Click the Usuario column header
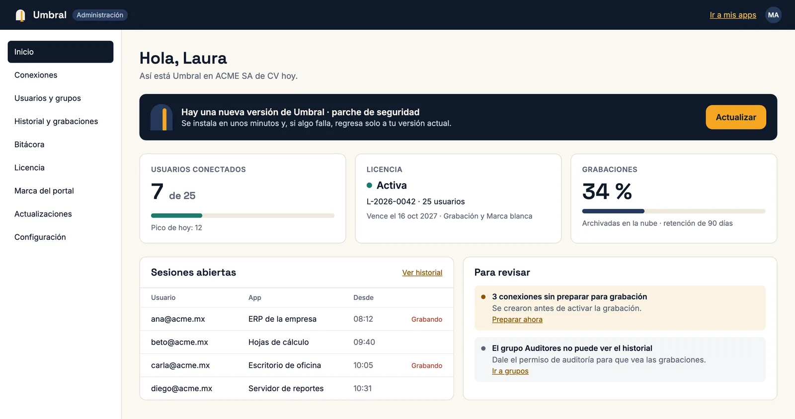Viewport: 795px width, 419px height. (163, 298)
